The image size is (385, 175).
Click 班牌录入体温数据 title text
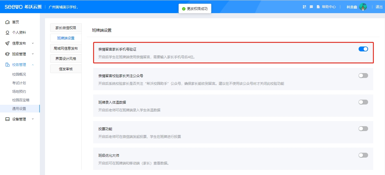(x=112, y=102)
